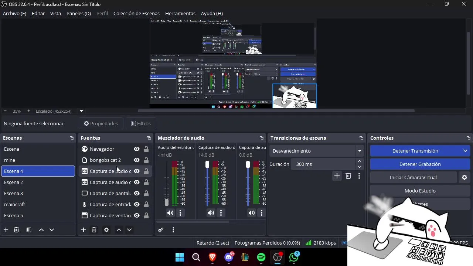Pop out the Transiciones de escena dock
Viewport: 473px width, 266px height.
[x=361, y=138]
